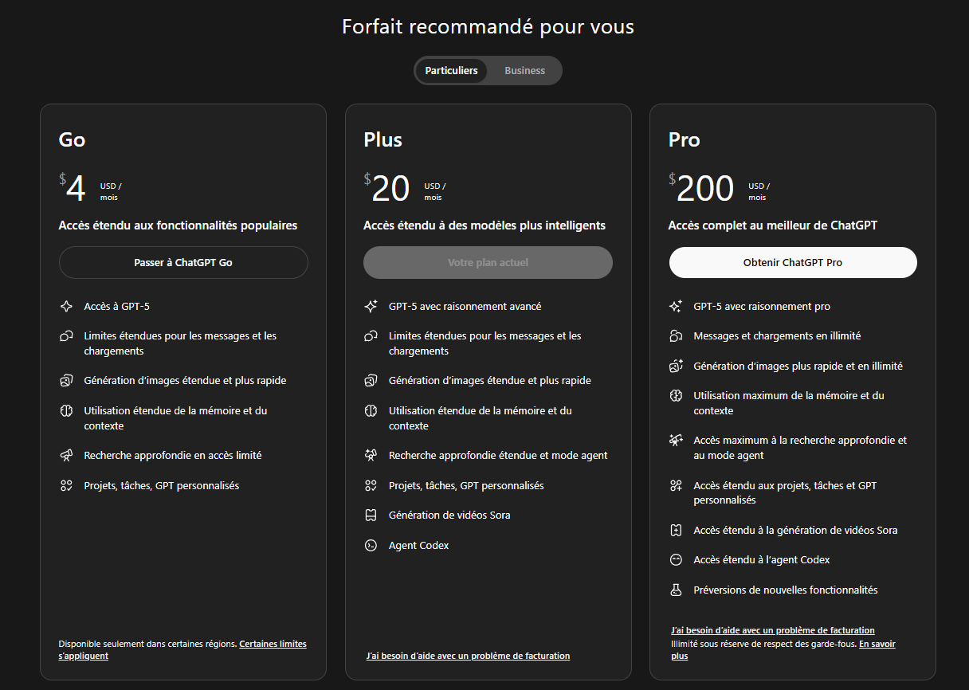This screenshot has width=969, height=690.
Task: Click the sparkle icon beside Accès à GPT-5
Action: [x=66, y=306]
